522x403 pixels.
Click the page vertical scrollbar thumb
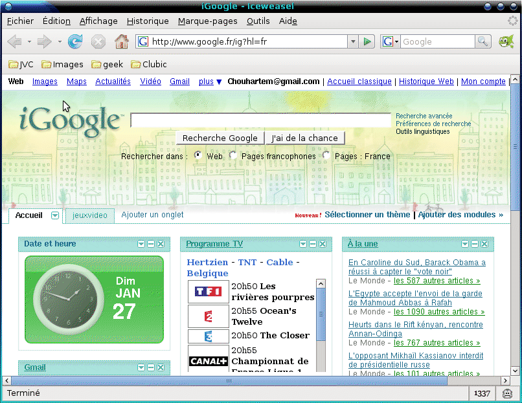[x=515, y=147]
